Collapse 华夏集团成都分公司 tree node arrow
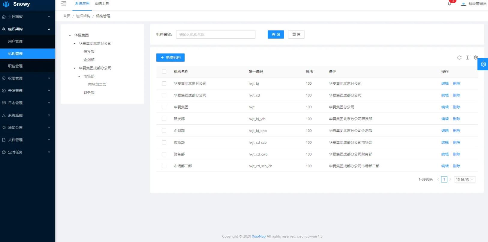 tap(75, 68)
